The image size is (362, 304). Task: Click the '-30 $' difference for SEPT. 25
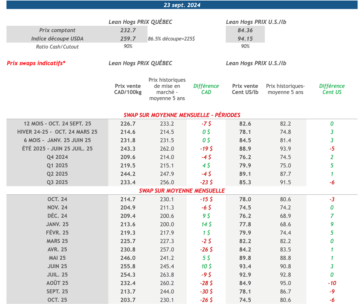pos(206,291)
